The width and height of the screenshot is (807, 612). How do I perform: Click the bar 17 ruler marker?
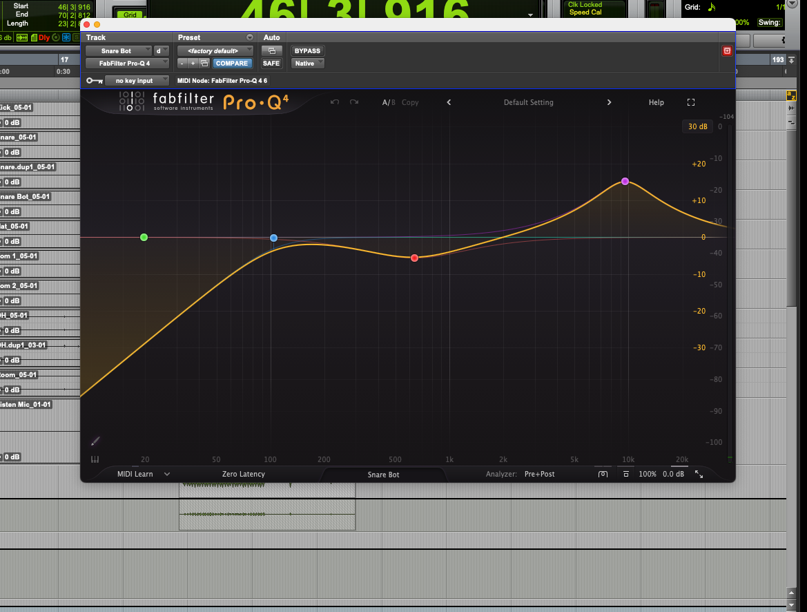64,59
